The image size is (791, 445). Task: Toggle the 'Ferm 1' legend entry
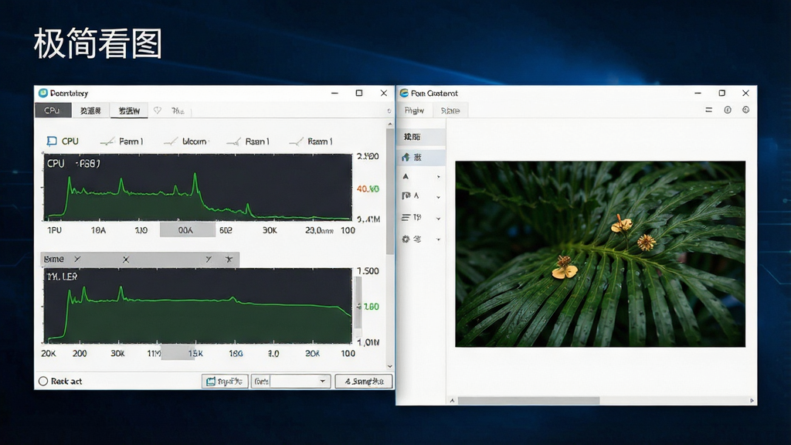pos(121,142)
